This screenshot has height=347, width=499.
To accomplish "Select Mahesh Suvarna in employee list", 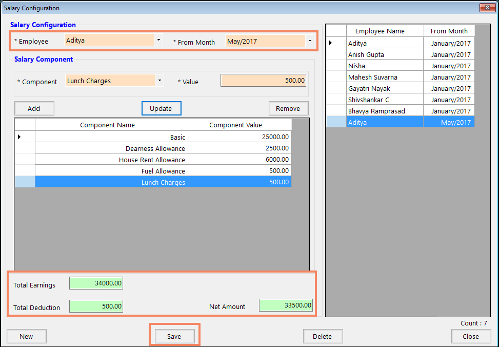I will click(x=401, y=77).
